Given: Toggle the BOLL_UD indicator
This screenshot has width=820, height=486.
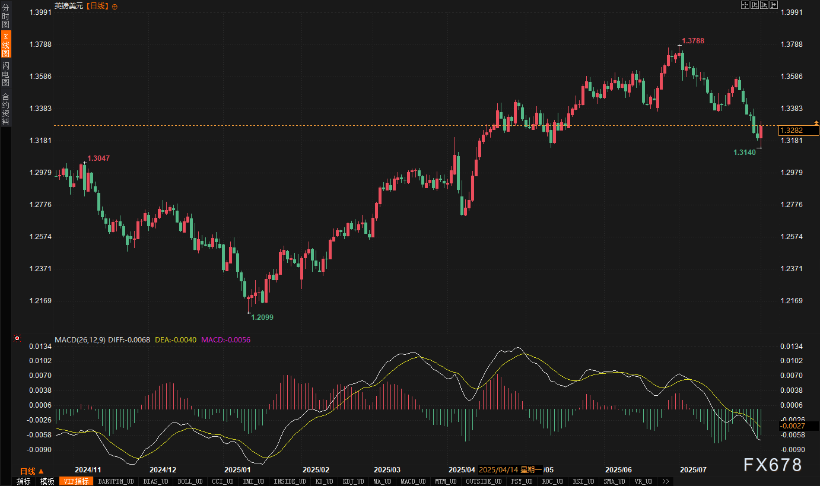Looking at the screenshot, I should coord(190,481).
